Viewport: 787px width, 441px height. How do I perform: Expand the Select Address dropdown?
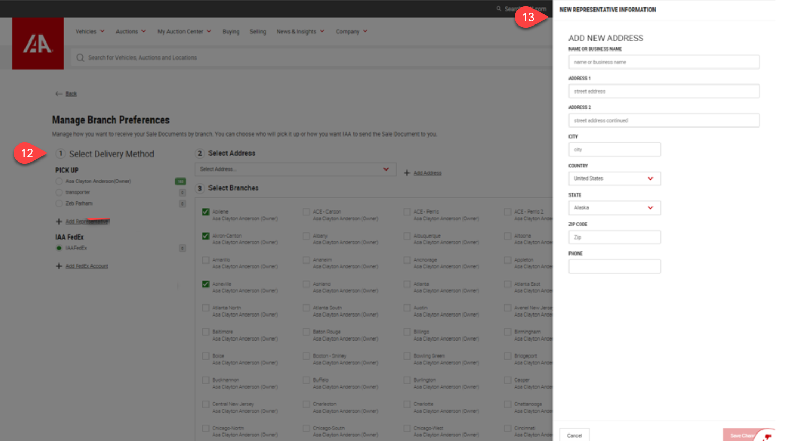pos(295,169)
